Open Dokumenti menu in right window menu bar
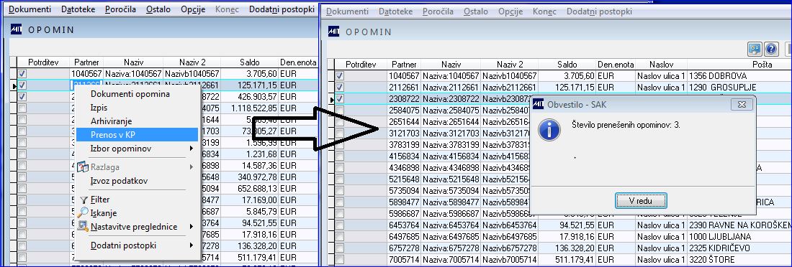 [x=348, y=11]
